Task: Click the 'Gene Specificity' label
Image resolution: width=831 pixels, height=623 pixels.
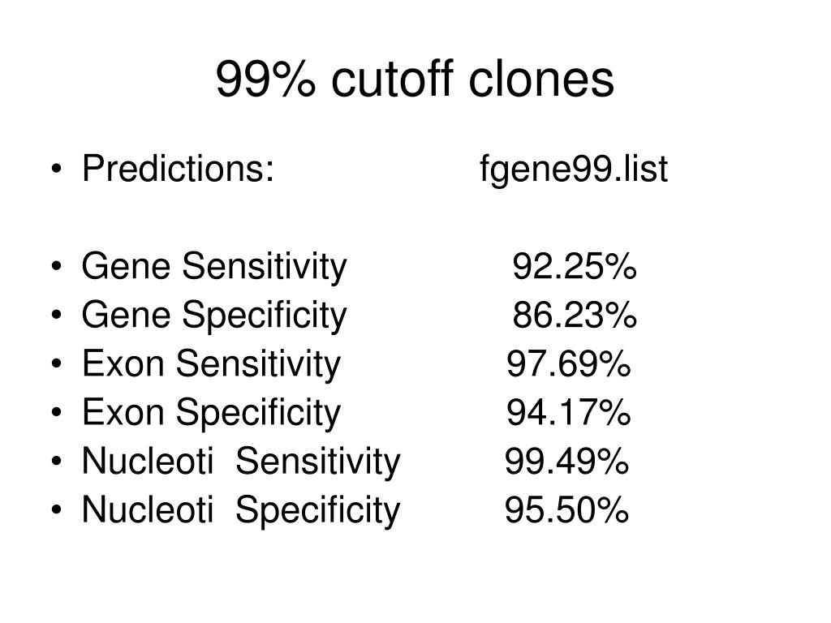Action: 213,316
